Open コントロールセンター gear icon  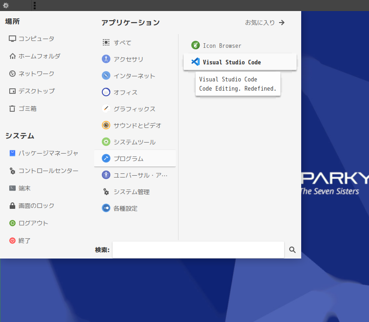coord(12,171)
